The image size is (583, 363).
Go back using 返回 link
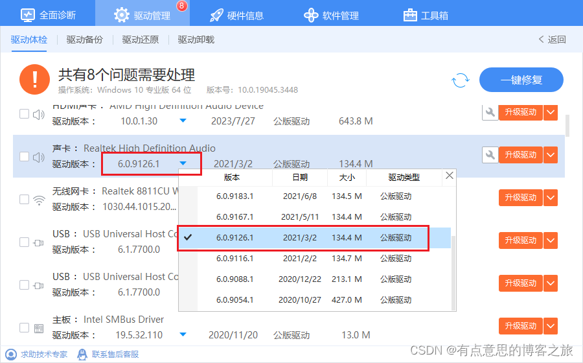coord(552,40)
